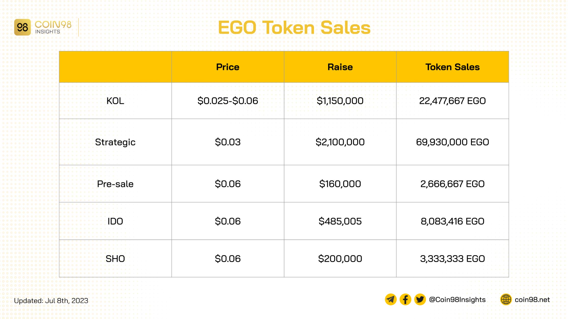Select the Token Sales column header
568x319 pixels.
coord(453,67)
